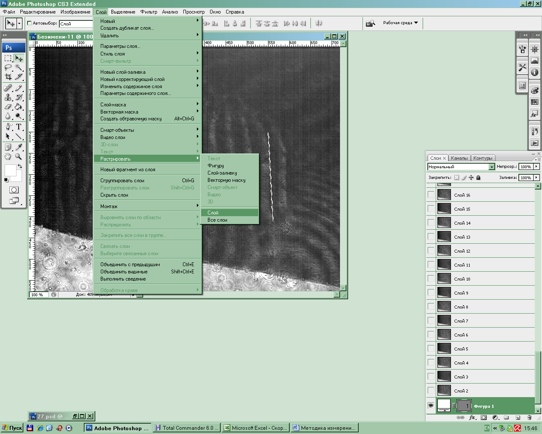Delete layer with the trash icon
This screenshot has width=542, height=434.
tap(529, 417)
